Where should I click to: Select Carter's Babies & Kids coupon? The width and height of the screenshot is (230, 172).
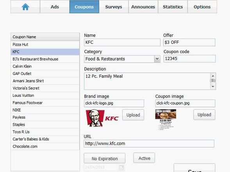[x=45, y=139]
